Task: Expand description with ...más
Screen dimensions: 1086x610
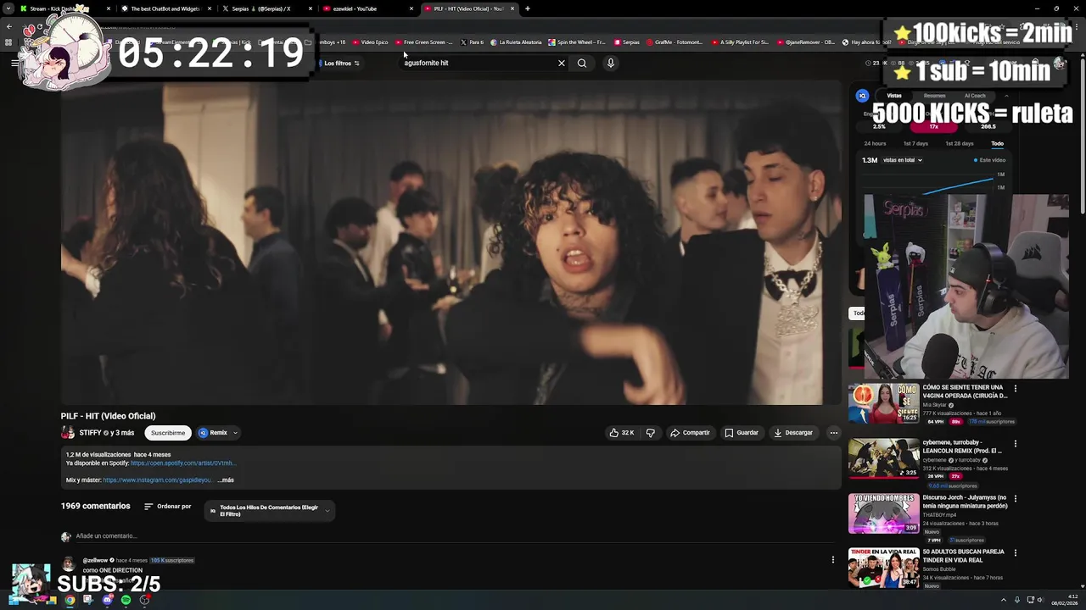Action: click(226, 480)
